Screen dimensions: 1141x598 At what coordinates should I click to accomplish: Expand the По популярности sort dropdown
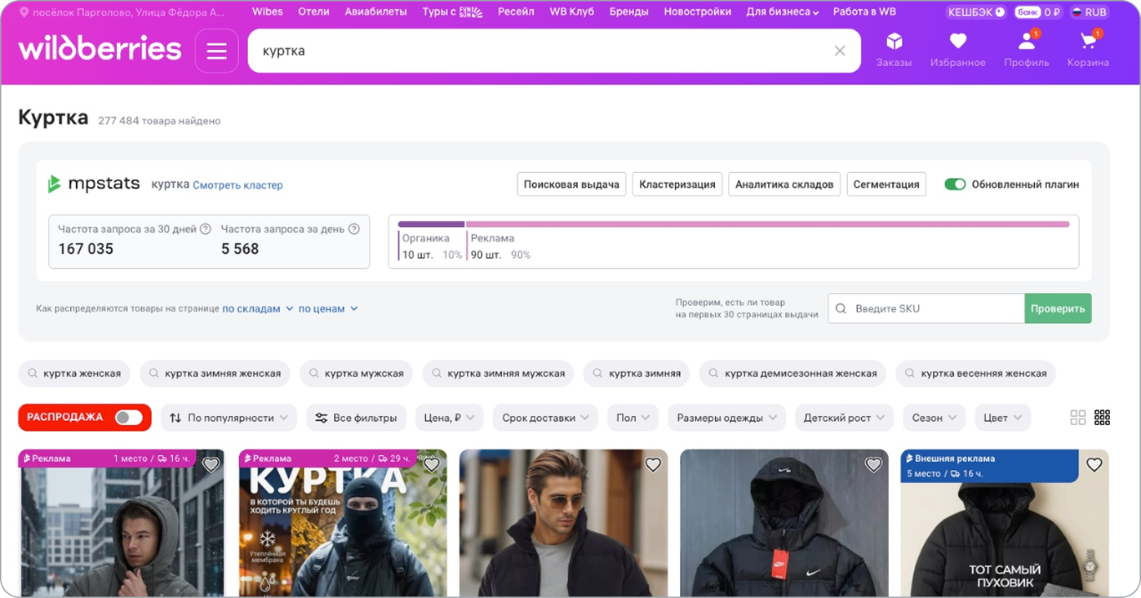coord(229,418)
